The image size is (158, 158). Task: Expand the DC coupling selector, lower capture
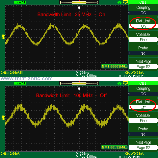(x=143, y=94)
